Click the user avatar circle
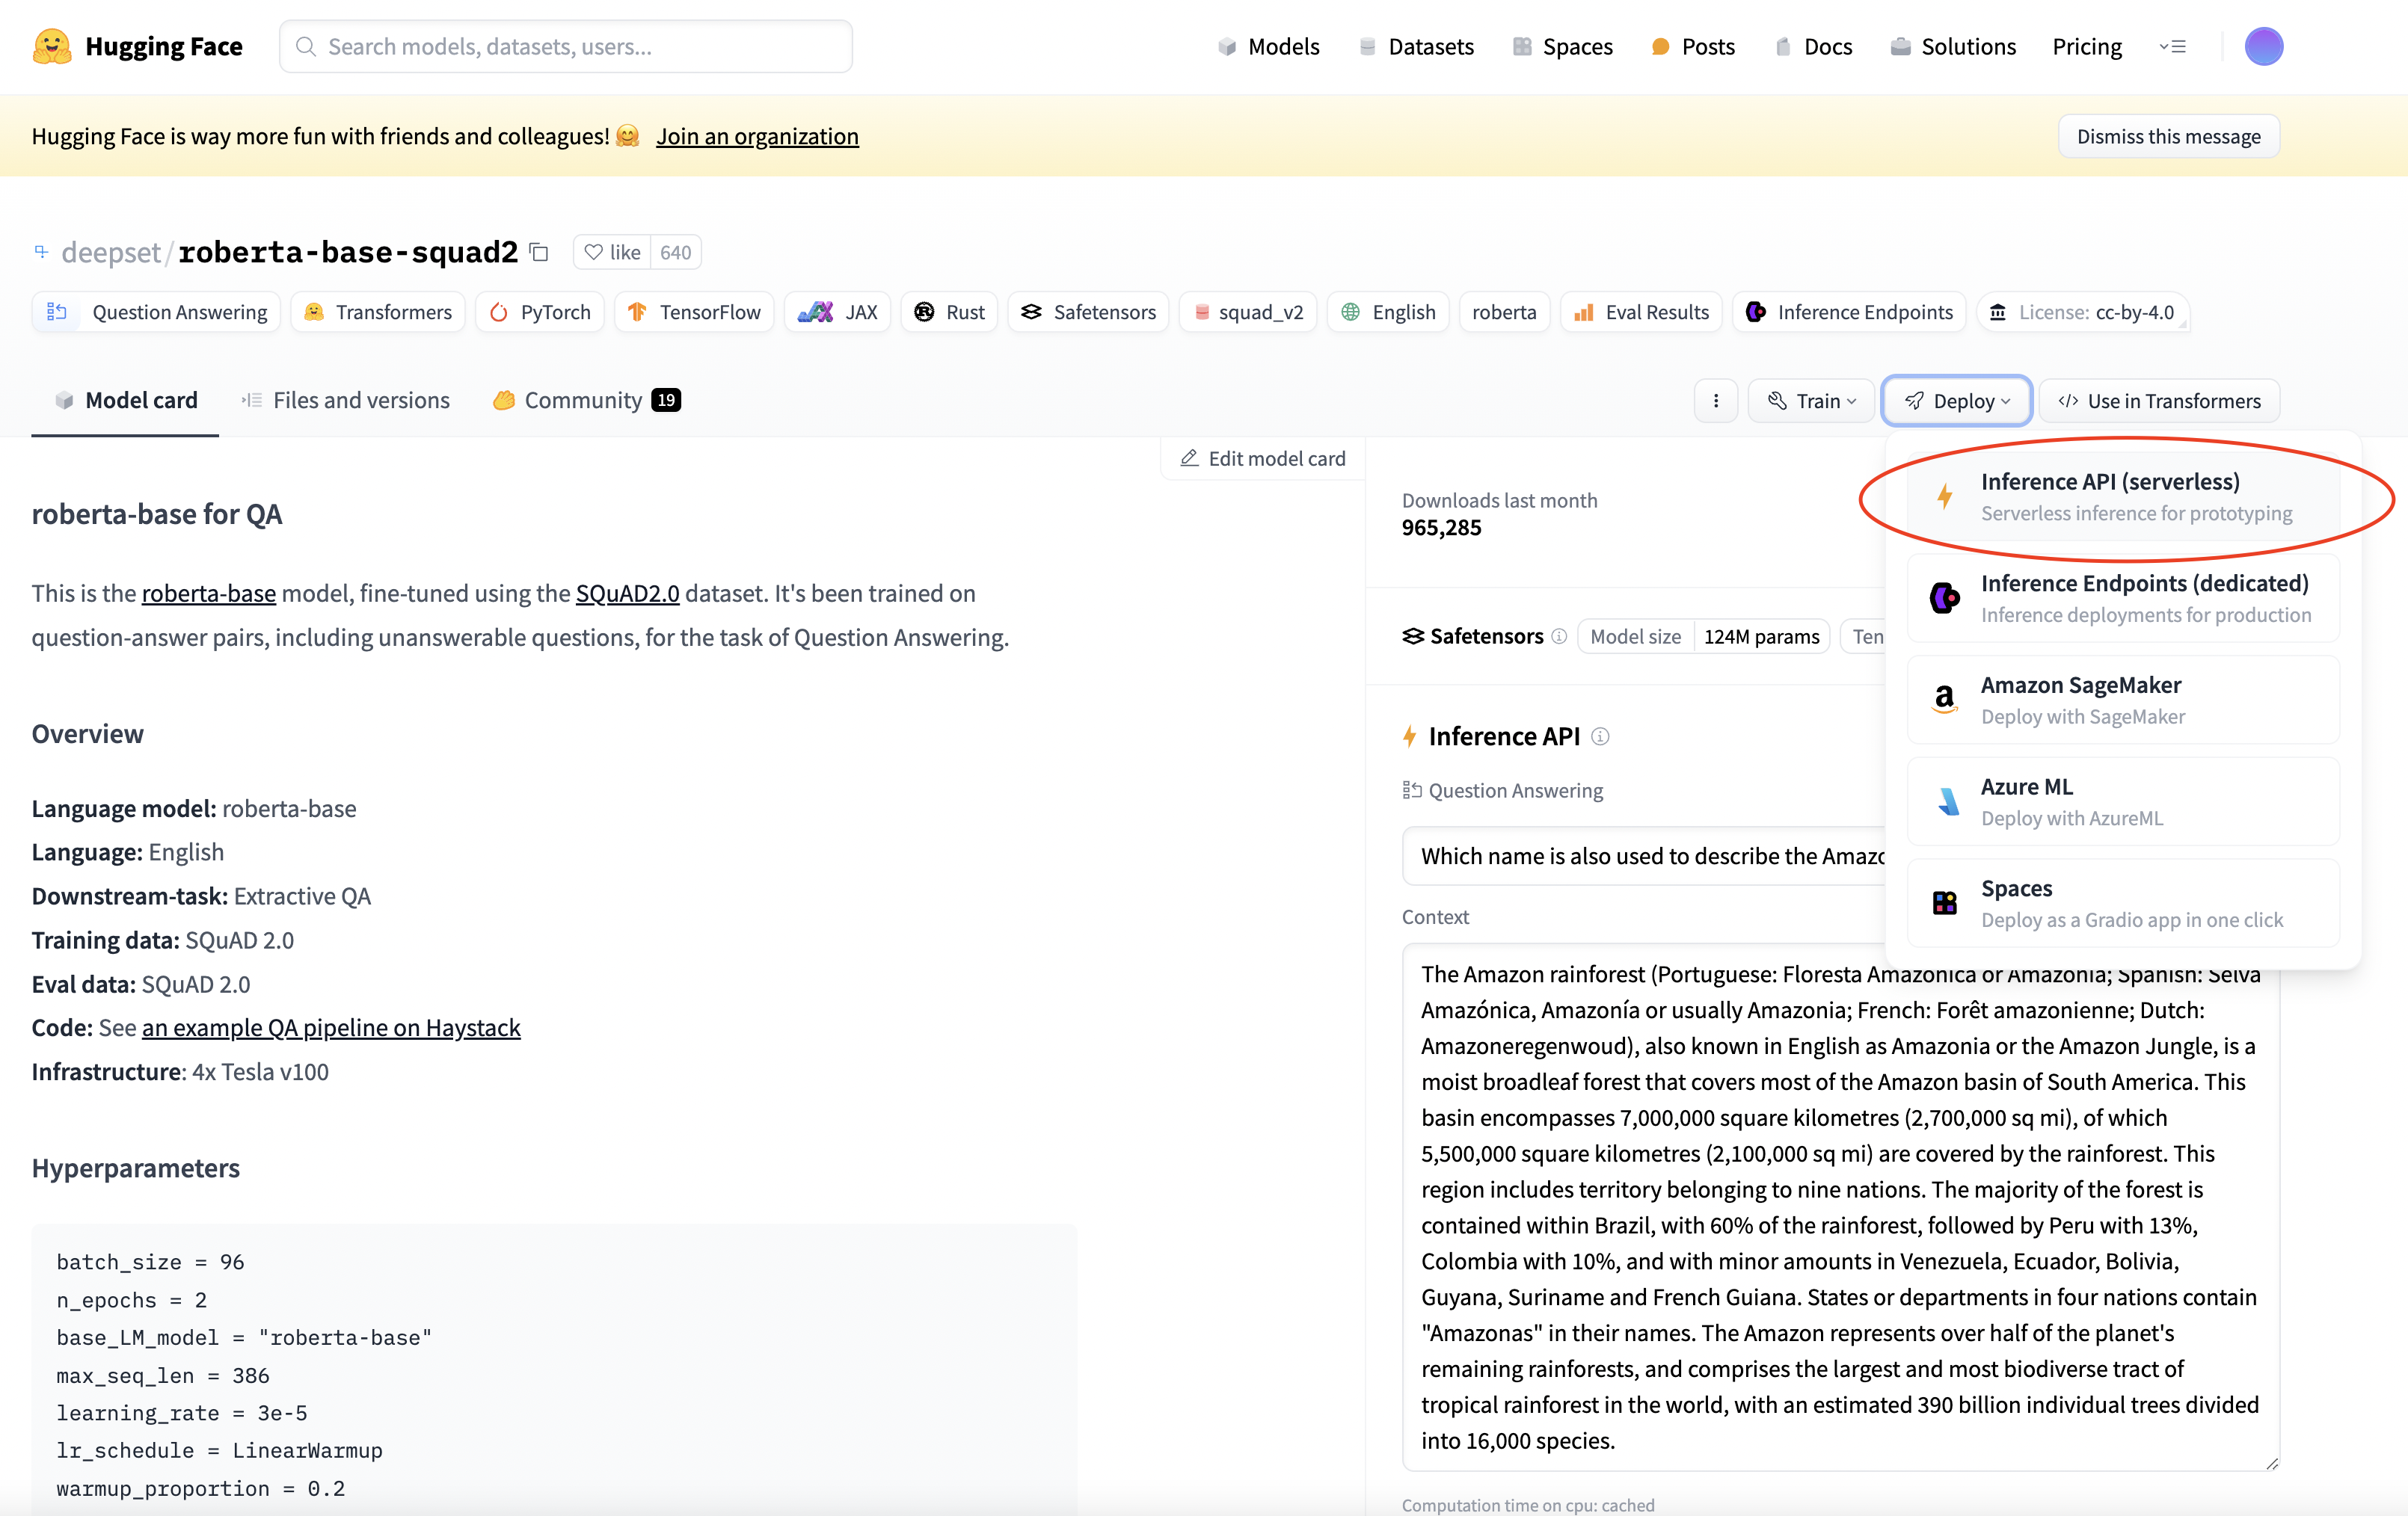 pyautogui.click(x=2263, y=46)
